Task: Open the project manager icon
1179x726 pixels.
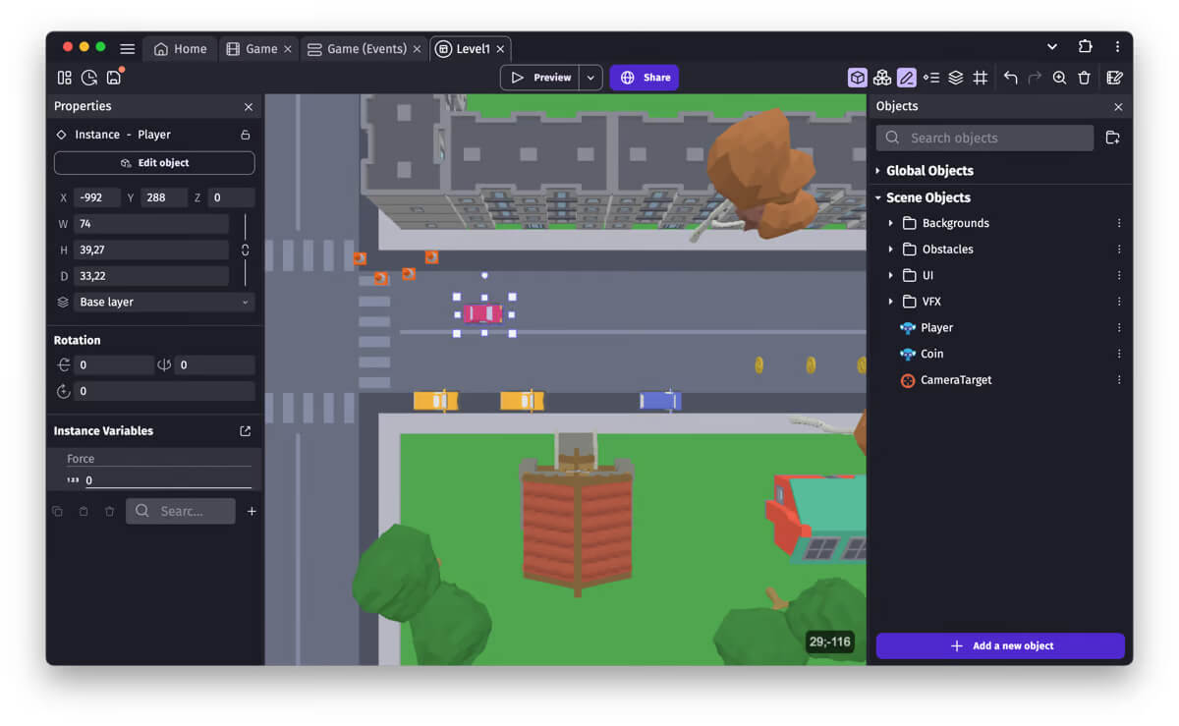Action: point(65,78)
